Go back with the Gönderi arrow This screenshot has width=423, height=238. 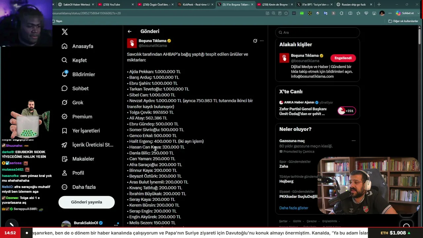pos(130,31)
